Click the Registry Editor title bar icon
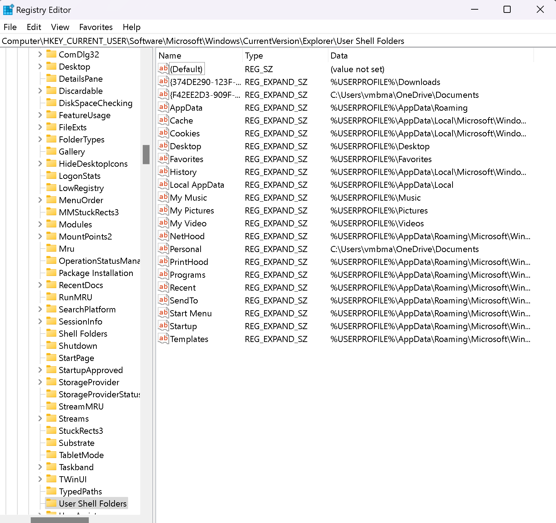Viewport: 556px width, 523px height. point(8,10)
